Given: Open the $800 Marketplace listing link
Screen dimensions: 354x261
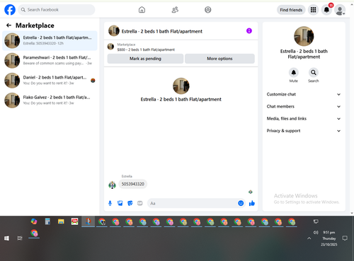Looking at the screenshot, I should (146, 50).
